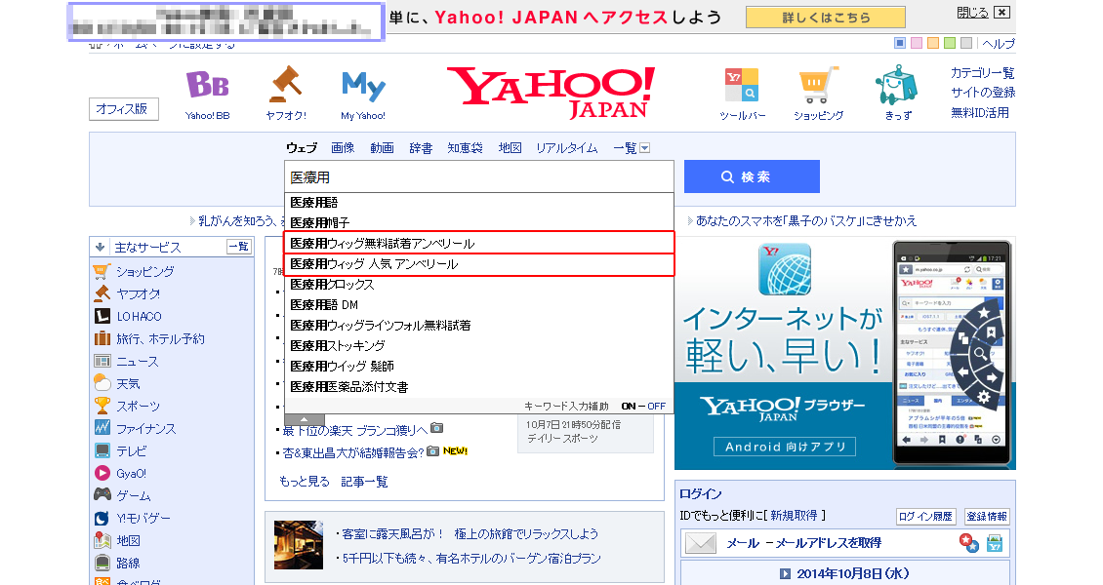
Task: Open the 路線 train icon
Action: coord(102,563)
